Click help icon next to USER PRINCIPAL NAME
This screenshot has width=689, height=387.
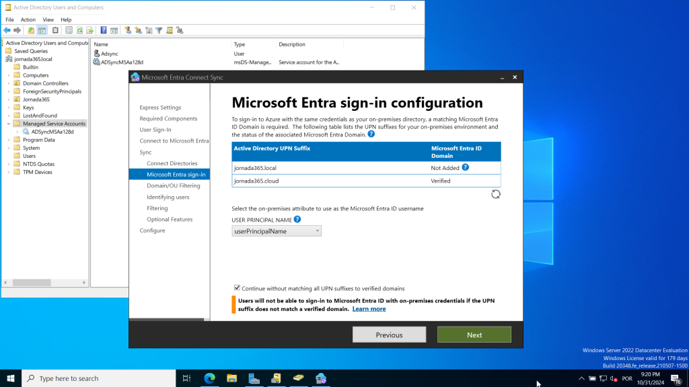coord(297,220)
